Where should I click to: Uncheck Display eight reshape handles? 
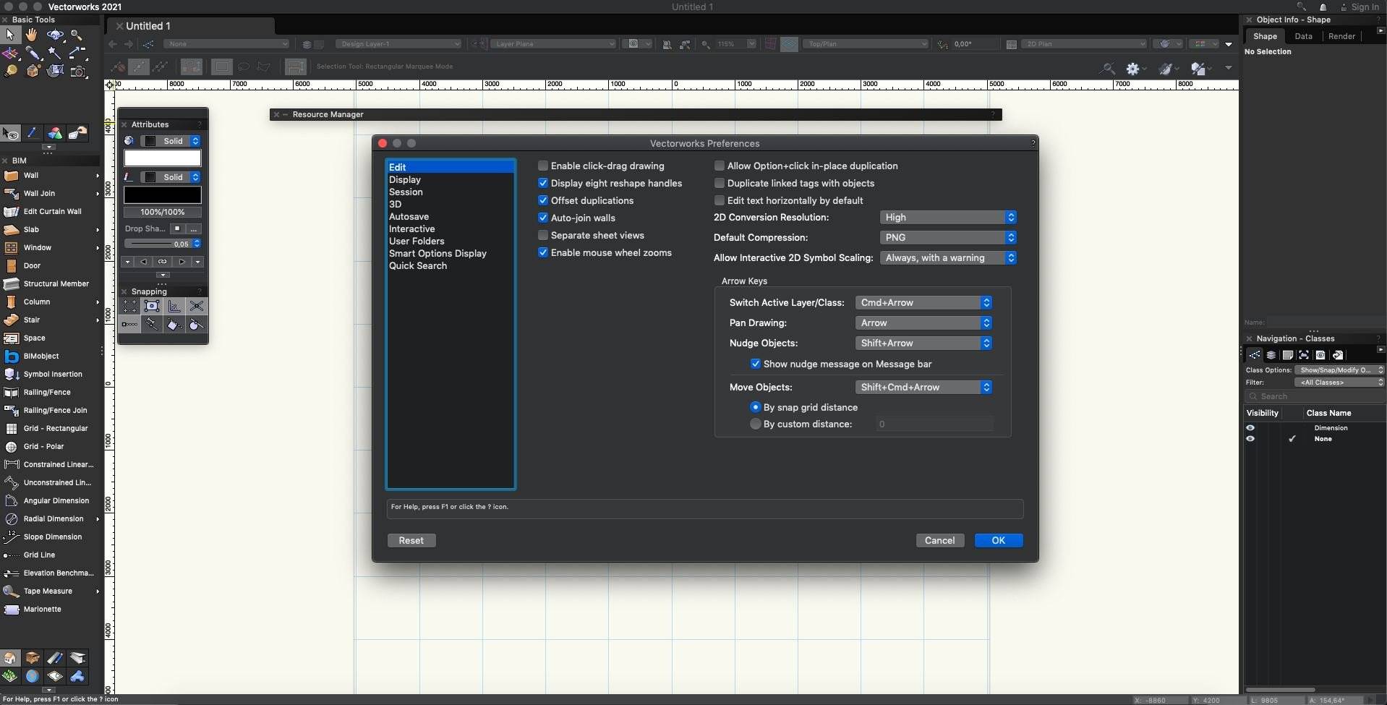pos(543,183)
